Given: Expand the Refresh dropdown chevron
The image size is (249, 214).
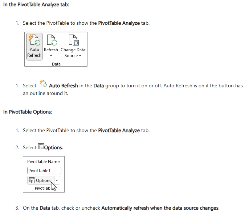Looking at the screenshot, I should coord(51,56).
